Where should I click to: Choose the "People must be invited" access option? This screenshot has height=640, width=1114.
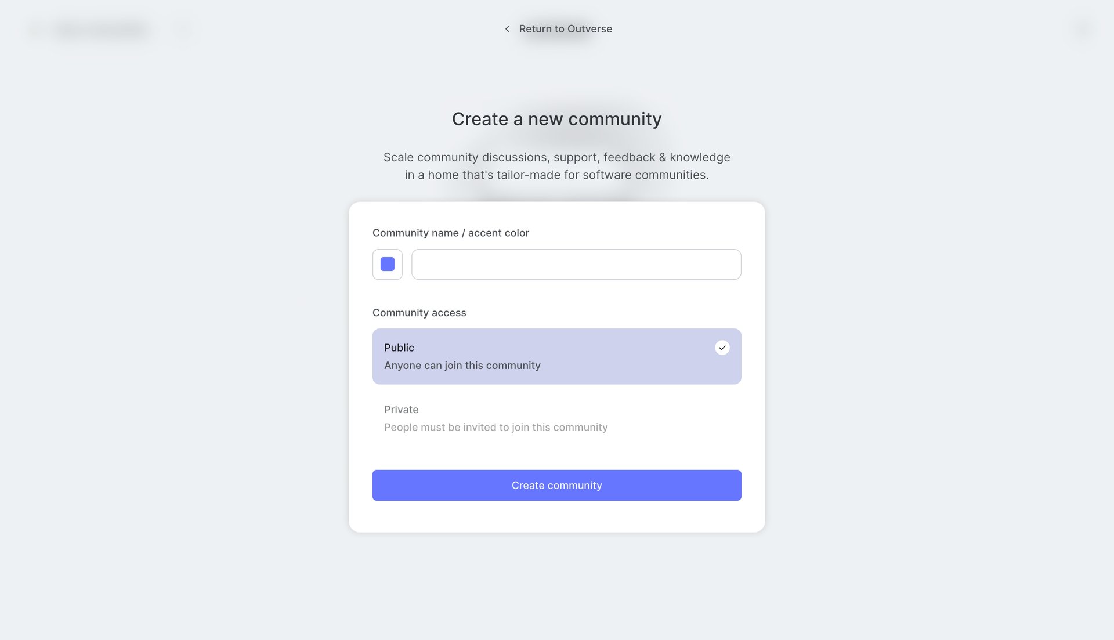[x=495, y=427]
